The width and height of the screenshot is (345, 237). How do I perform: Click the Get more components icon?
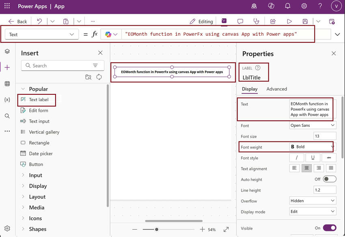tap(88, 77)
